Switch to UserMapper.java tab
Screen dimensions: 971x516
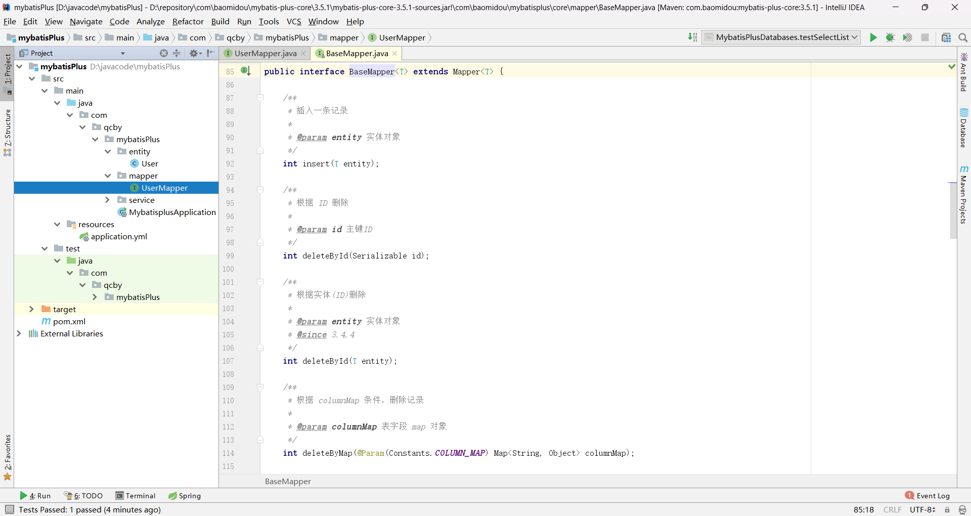[265, 53]
